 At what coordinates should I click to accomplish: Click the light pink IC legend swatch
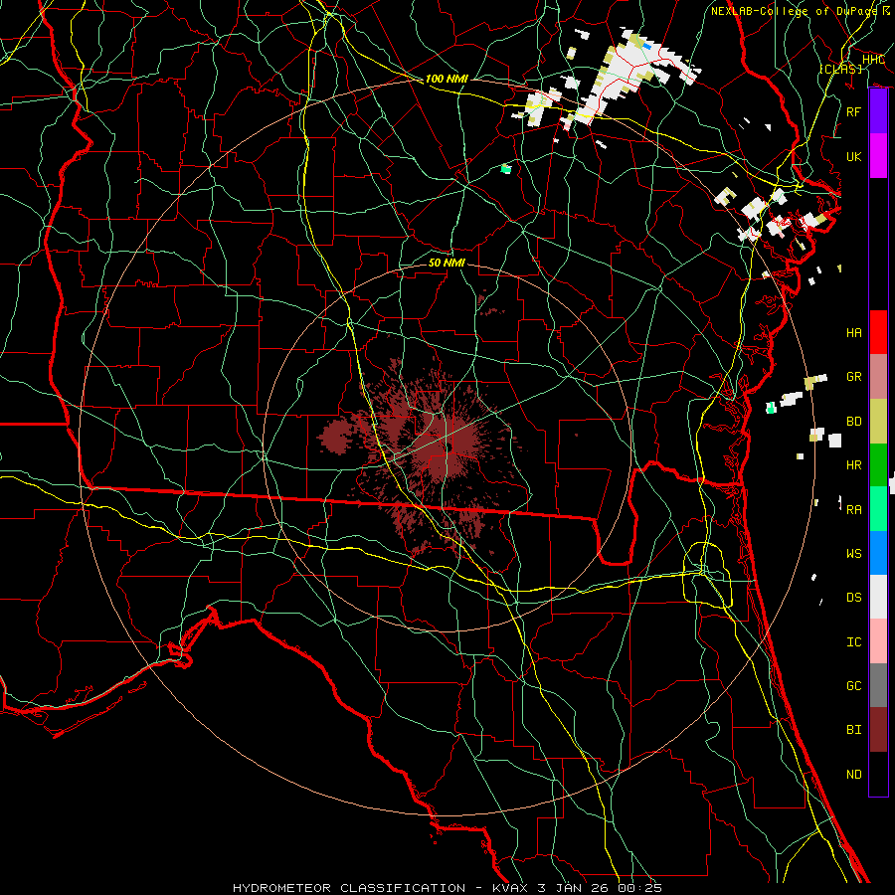click(x=878, y=641)
